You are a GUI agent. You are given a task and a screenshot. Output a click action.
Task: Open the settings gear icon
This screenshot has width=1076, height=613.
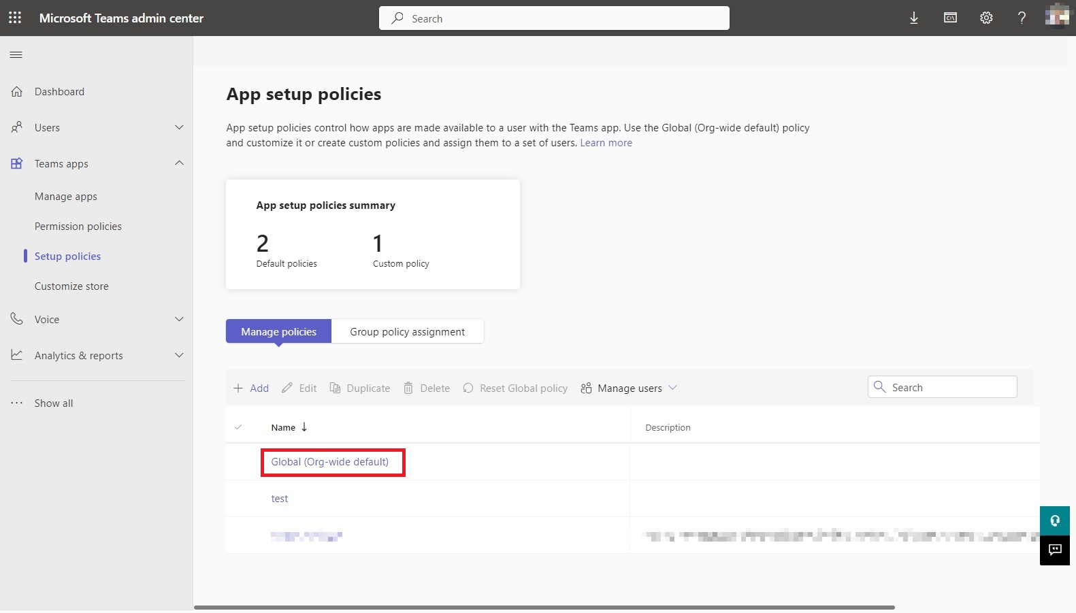pos(986,18)
